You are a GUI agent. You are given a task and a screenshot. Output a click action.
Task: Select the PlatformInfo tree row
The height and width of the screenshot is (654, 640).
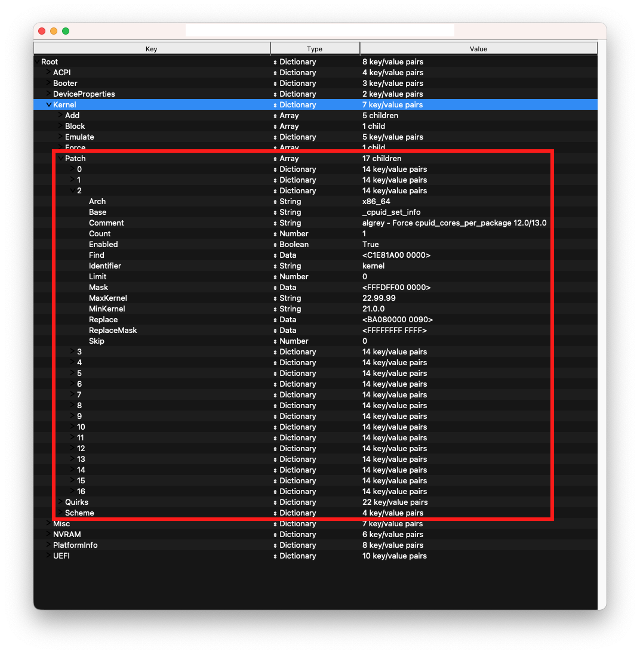tap(75, 545)
